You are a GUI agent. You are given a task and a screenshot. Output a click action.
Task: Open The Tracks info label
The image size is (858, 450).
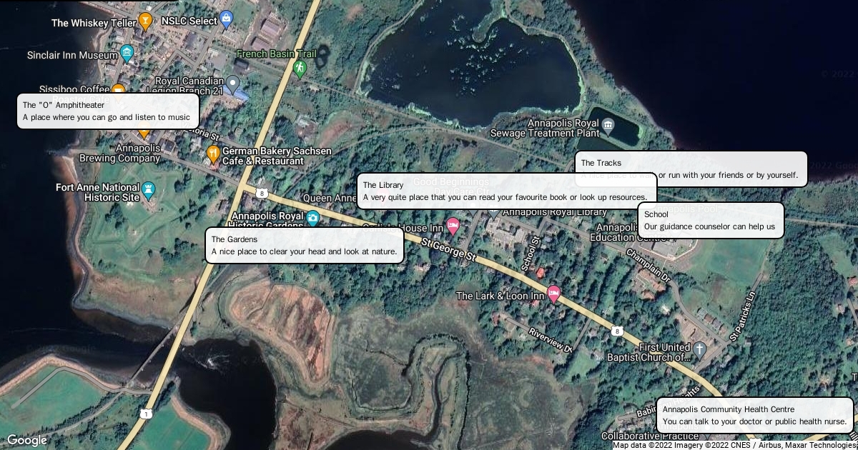click(691, 169)
